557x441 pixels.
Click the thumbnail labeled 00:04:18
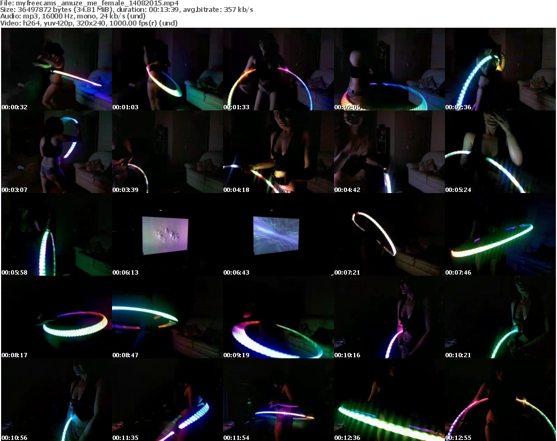point(278,152)
